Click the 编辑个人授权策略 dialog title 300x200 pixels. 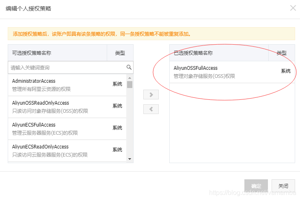(28, 9)
